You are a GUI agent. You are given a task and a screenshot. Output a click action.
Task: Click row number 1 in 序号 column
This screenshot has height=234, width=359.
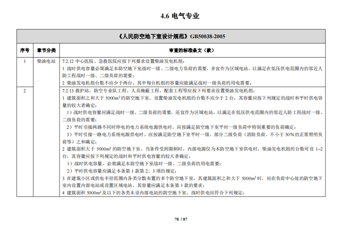(x=25, y=61)
